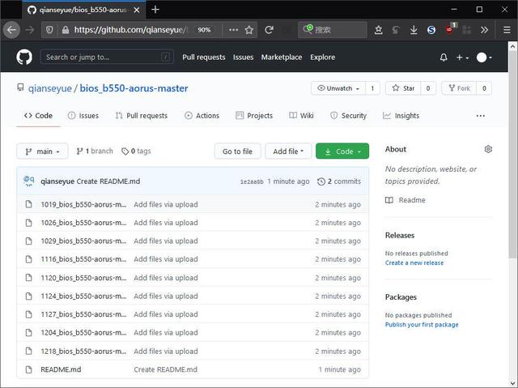Click the uBlock extension icon

tap(450, 29)
